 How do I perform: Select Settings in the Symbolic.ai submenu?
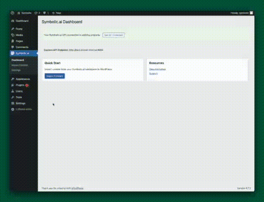click(16, 70)
